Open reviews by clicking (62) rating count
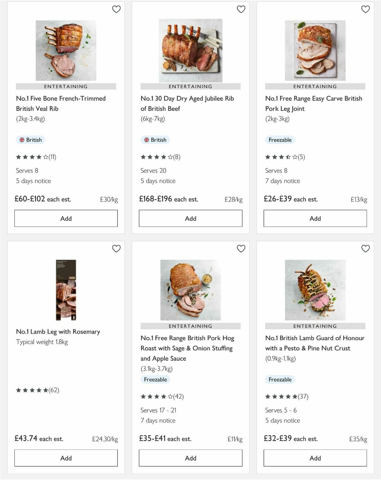This screenshot has width=381, height=480. [54, 391]
